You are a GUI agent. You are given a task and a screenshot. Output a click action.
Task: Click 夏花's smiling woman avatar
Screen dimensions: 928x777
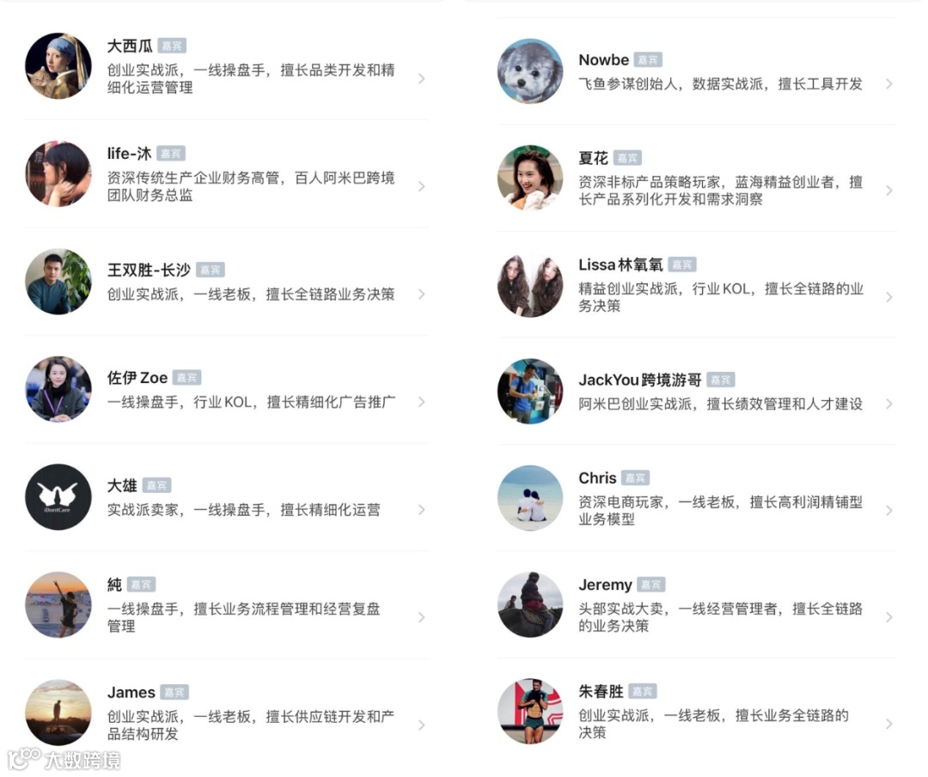coord(530,178)
